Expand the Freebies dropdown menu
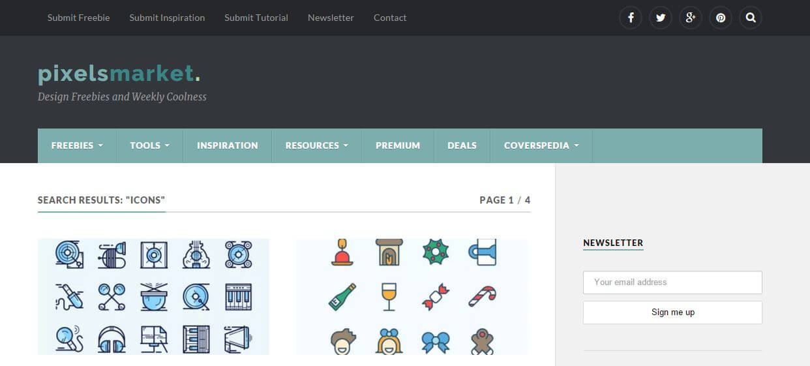 tap(77, 145)
